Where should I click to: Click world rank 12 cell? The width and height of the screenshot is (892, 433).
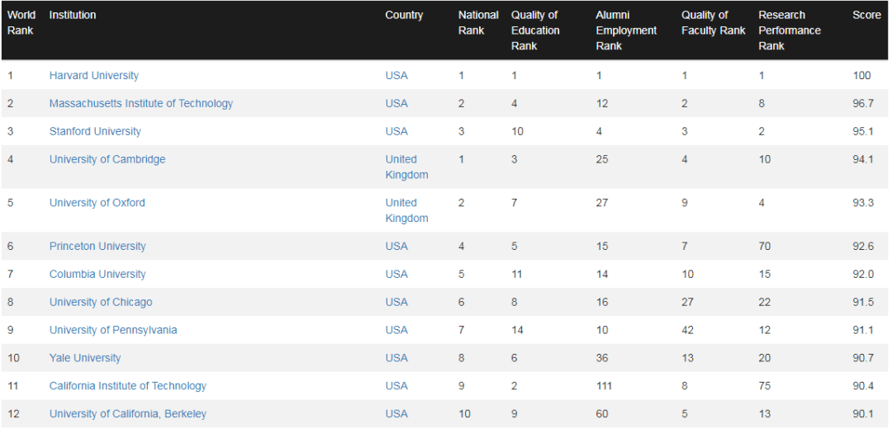14,414
